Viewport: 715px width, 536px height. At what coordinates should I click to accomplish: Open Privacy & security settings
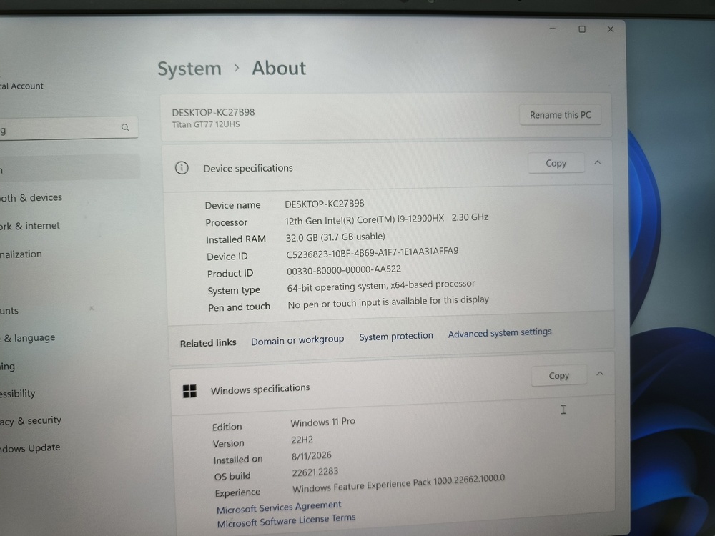31,421
